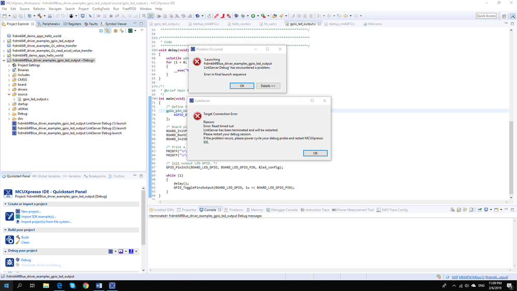Viewport: 517px width, 291px height.
Task: Click the Collapse All icon in Project Explorer
Action: (x=101, y=30)
